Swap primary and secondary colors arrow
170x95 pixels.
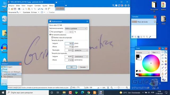(141, 56)
